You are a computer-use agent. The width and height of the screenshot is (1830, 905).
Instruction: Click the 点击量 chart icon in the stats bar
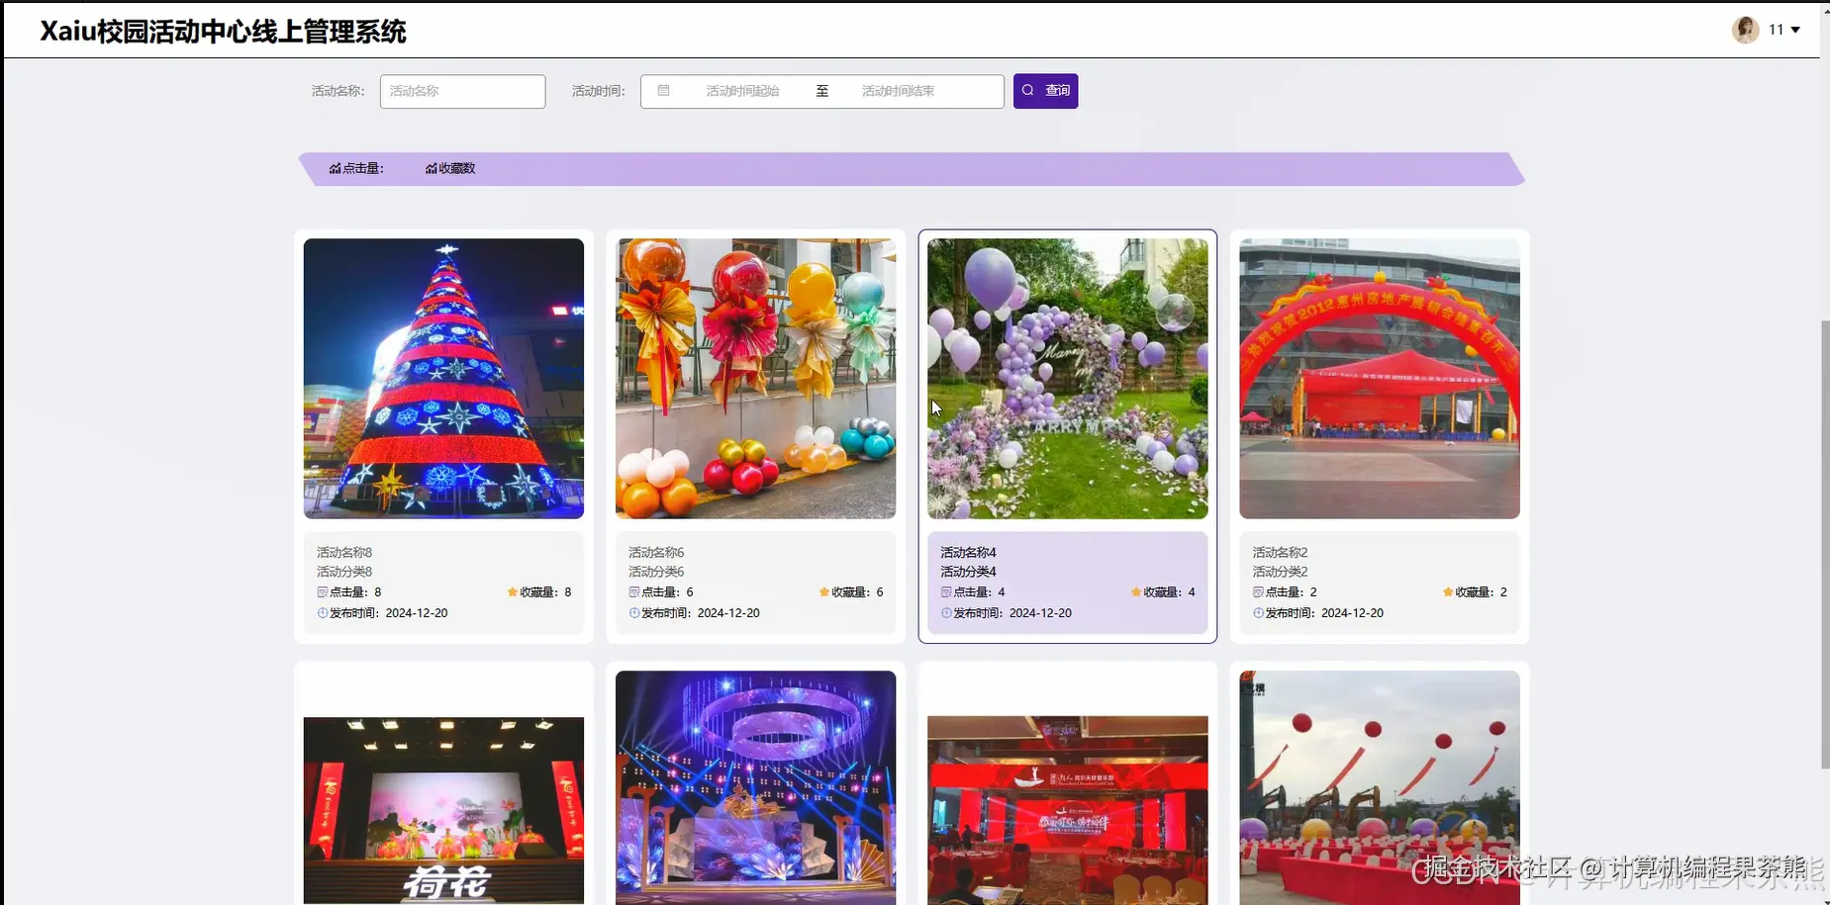334,168
